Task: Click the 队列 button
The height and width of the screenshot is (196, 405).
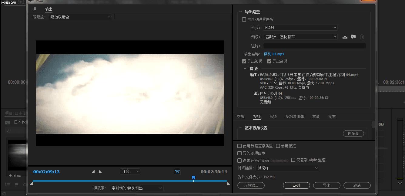Action: pyautogui.click(x=296, y=185)
